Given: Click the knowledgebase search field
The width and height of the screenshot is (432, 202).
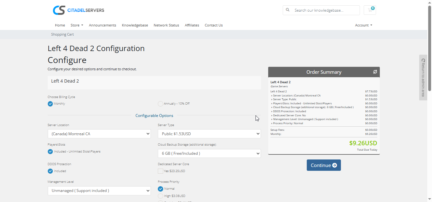Looking at the screenshot, I should (x=325, y=10).
